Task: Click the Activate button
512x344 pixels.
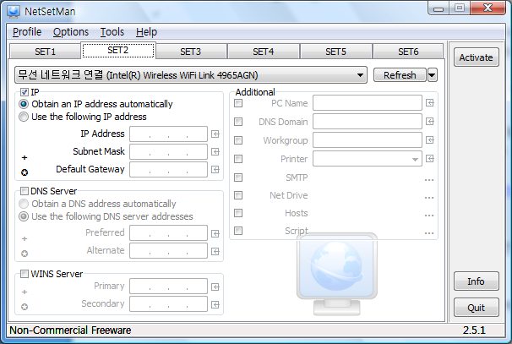Action: point(476,57)
